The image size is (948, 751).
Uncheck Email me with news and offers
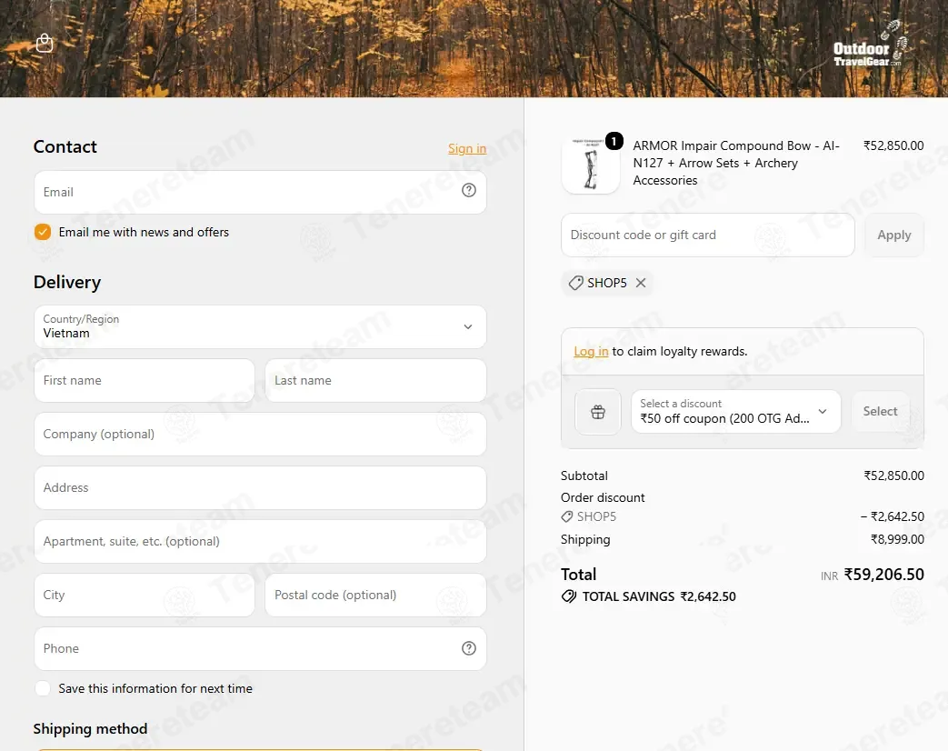pyautogui.click(x=43, y=232)
